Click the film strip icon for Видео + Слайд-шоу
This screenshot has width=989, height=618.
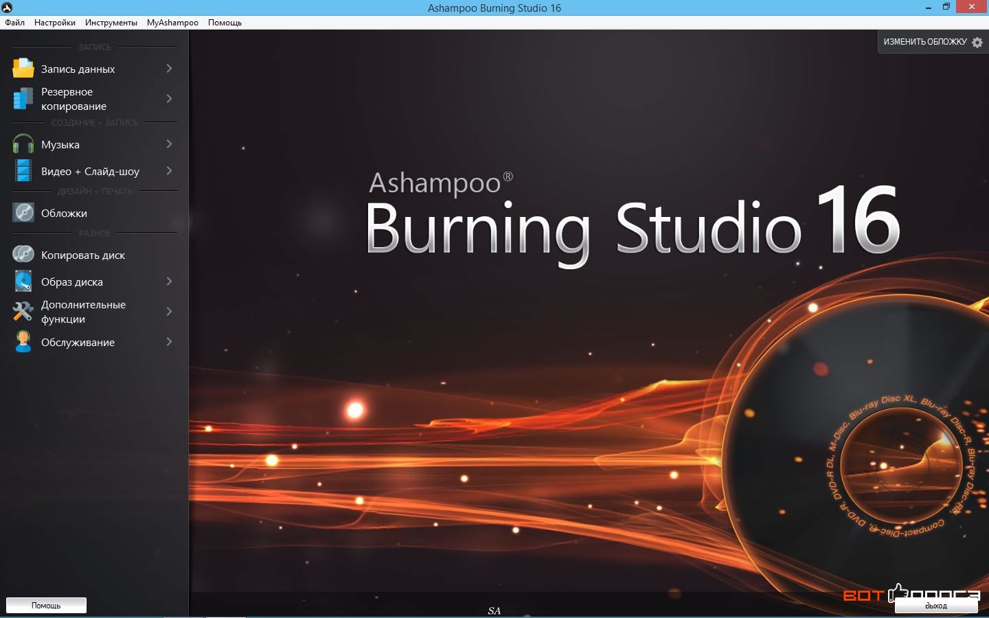pyautogui.click(x=23, y=171)
